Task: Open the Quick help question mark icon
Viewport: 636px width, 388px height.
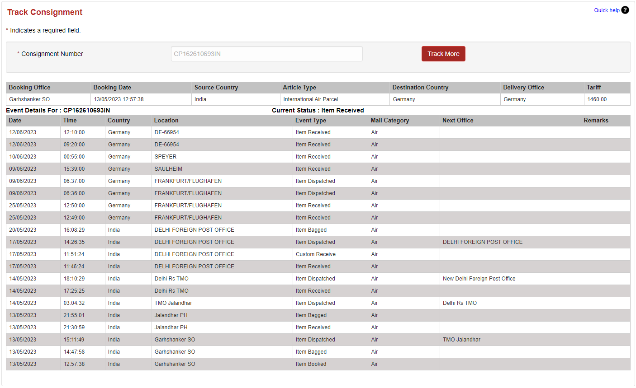Action: pos(625,9)
